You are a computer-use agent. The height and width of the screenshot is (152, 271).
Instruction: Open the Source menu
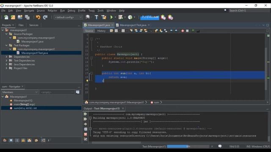point(41,11)
